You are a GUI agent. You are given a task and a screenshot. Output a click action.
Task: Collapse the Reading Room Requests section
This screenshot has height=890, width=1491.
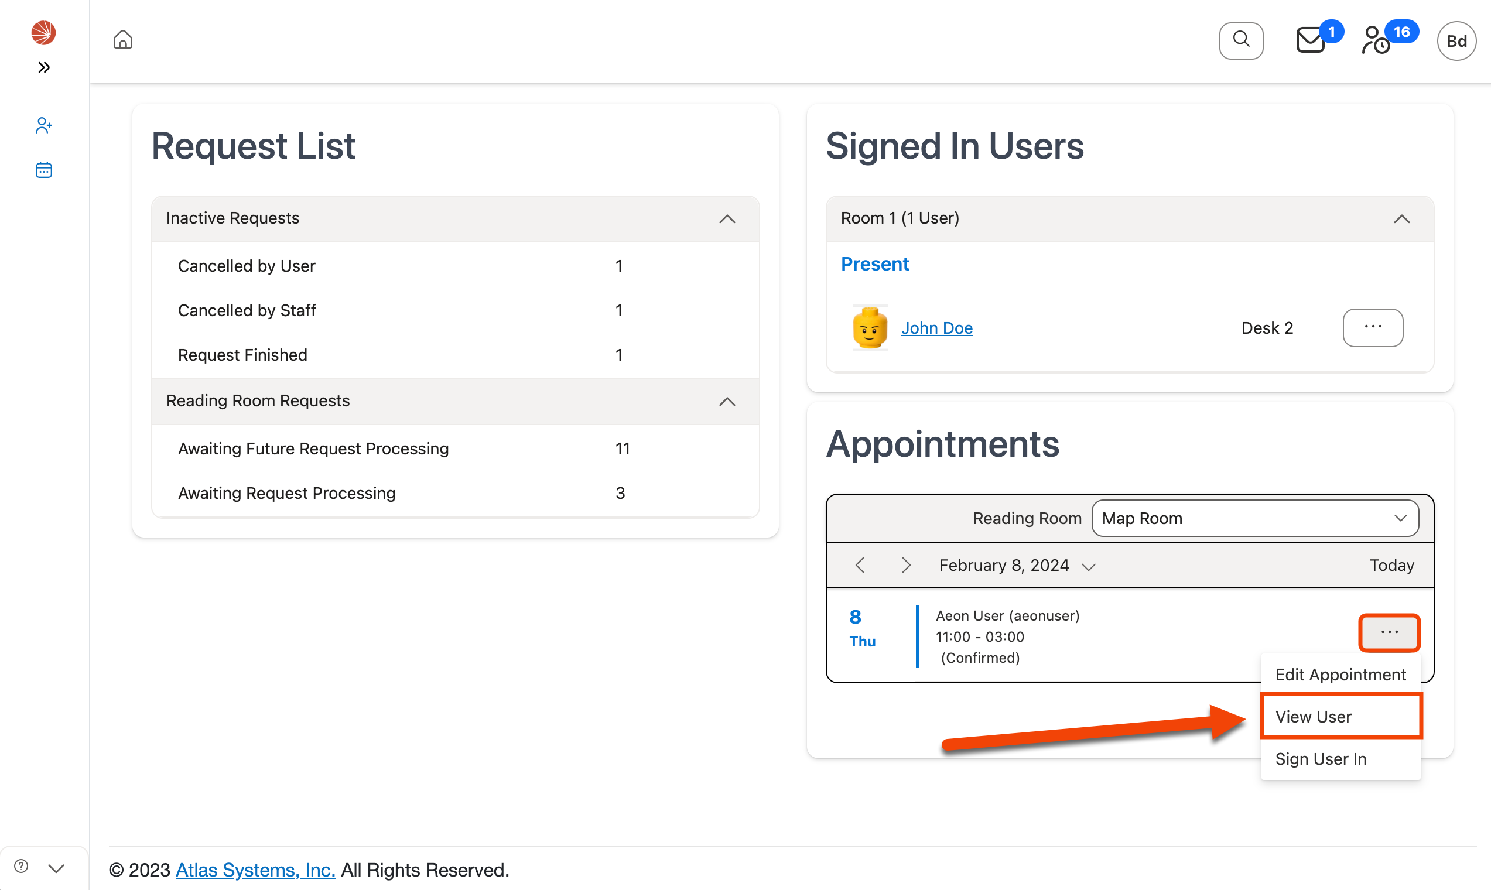pyautogui.click(x=727, y=402)
